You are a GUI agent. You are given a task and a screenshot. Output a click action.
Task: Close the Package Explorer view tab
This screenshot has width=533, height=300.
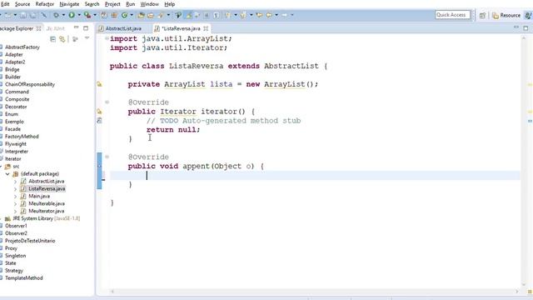click(39, 28)
